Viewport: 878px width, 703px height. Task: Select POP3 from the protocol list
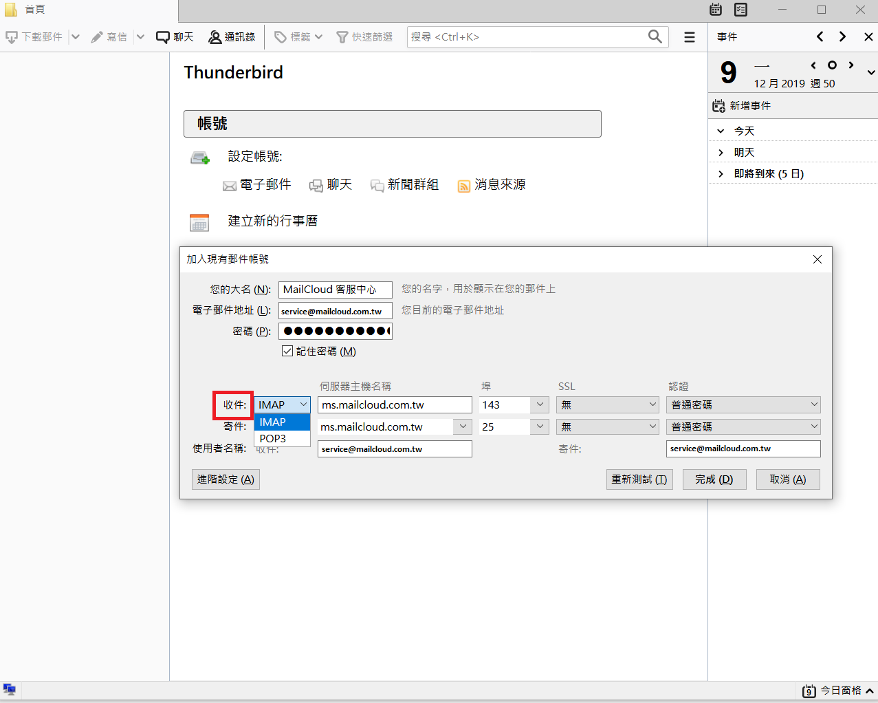point(283,438)
